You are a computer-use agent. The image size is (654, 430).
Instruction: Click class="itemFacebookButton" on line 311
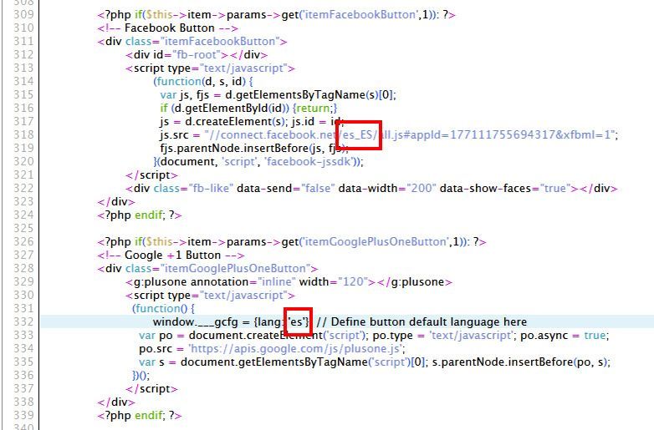point(202,42)
